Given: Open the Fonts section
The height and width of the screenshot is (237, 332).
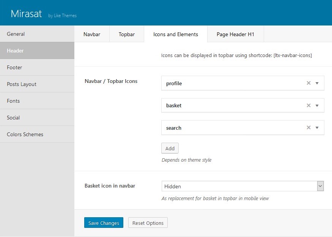Looking at the screenshot, I should (x=37, y=101).
